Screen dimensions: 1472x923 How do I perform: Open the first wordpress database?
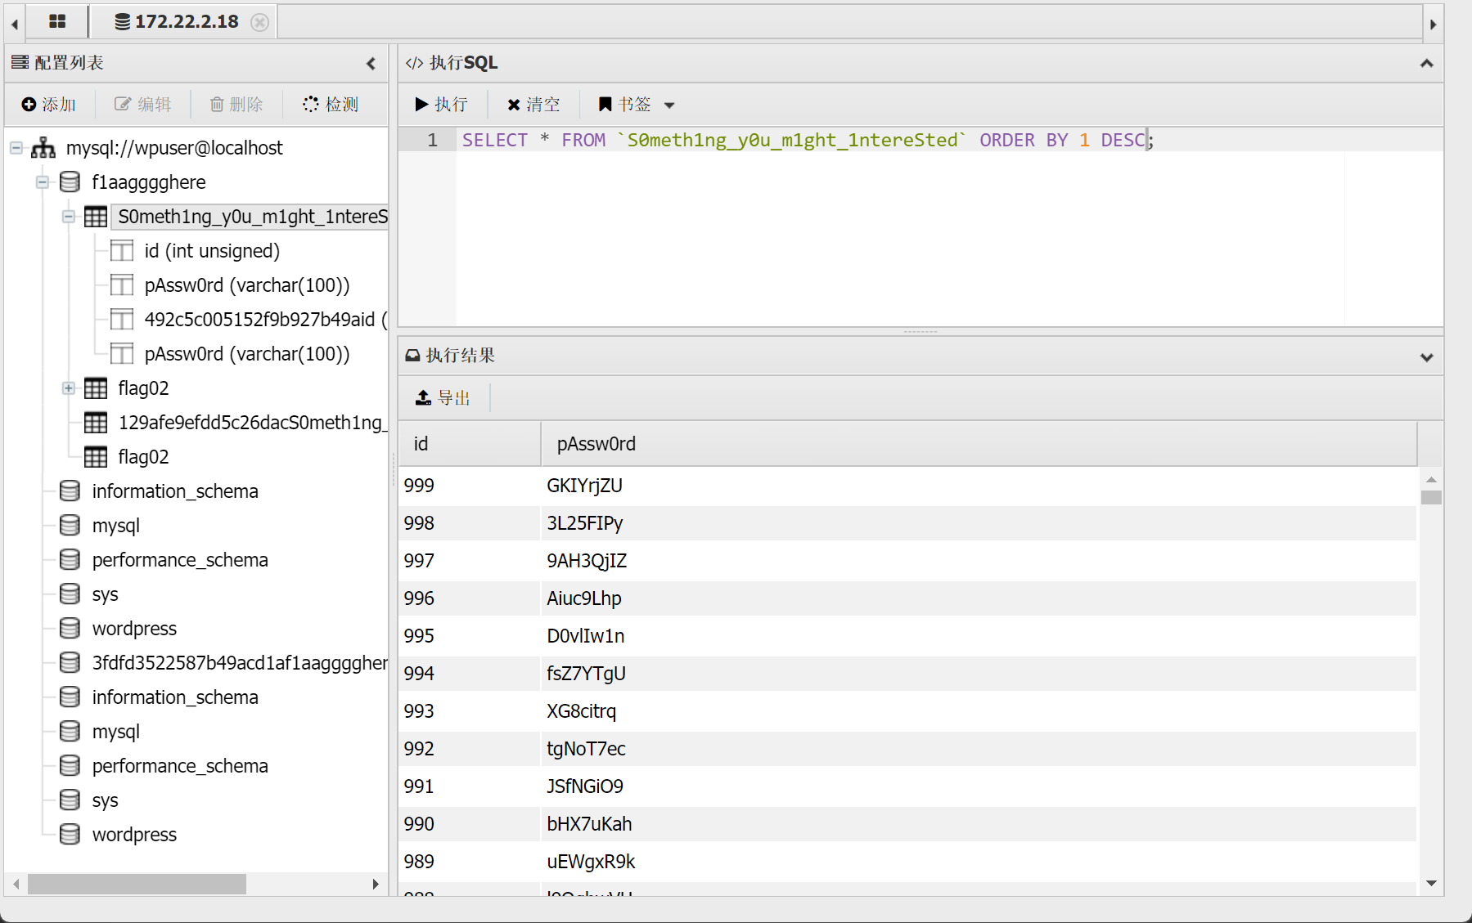click(134, 629)
